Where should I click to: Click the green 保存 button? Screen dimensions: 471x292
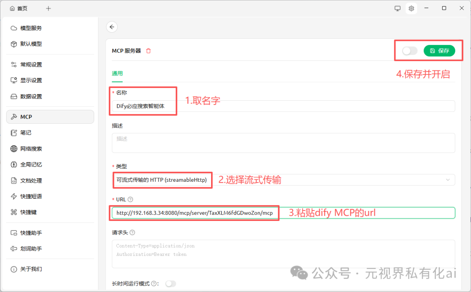click(x=439, y=51)
